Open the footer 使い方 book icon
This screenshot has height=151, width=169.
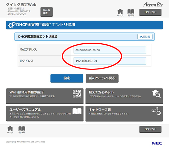coord(22,130)
